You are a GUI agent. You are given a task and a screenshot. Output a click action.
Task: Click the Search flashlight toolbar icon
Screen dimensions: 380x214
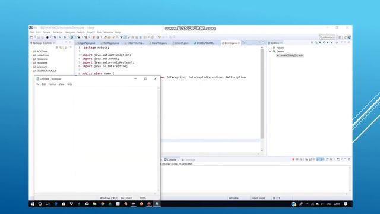[113, 37]
